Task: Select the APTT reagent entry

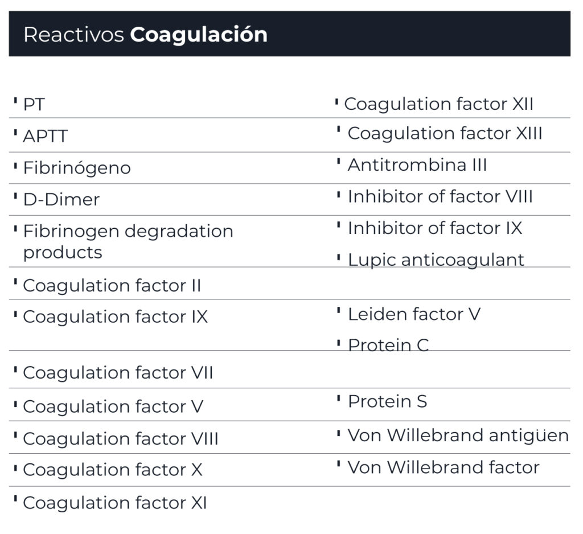Action: [46, 136]
